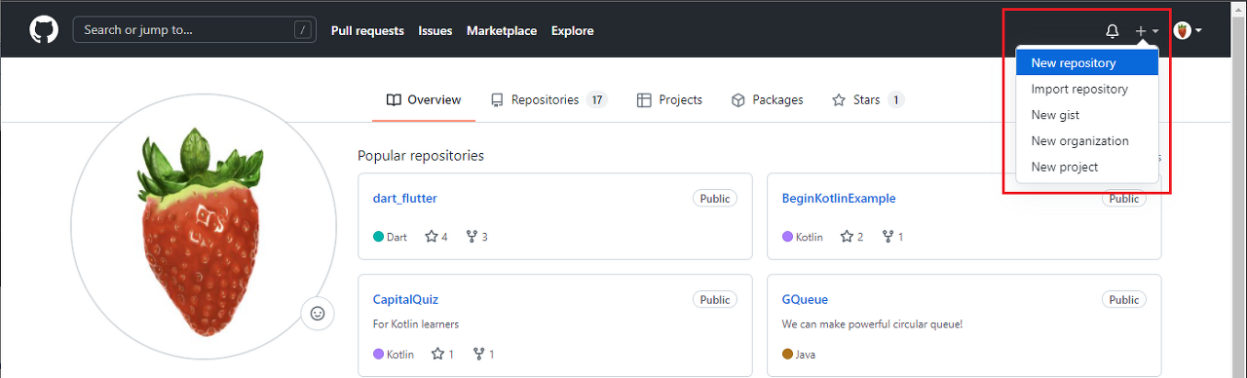The height and width of the screenshot is (378, 1247).
Task: Open the GQueue repository
Action: tap(805, 299)
